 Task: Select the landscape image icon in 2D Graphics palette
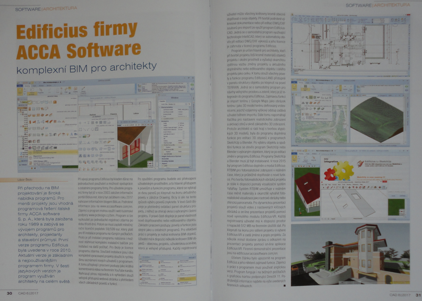(x=84, y=136)
